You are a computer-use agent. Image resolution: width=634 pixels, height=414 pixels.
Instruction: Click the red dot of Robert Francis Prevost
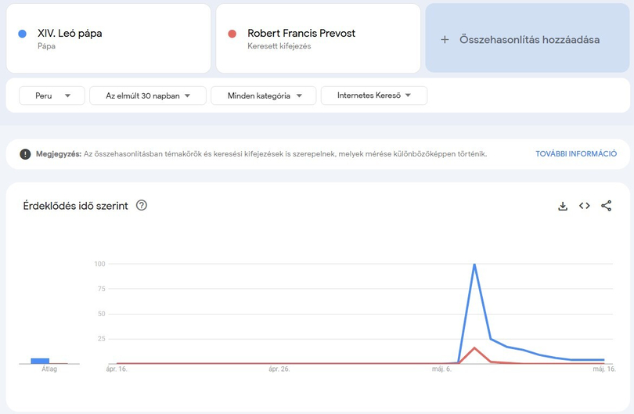coord(232,34)
